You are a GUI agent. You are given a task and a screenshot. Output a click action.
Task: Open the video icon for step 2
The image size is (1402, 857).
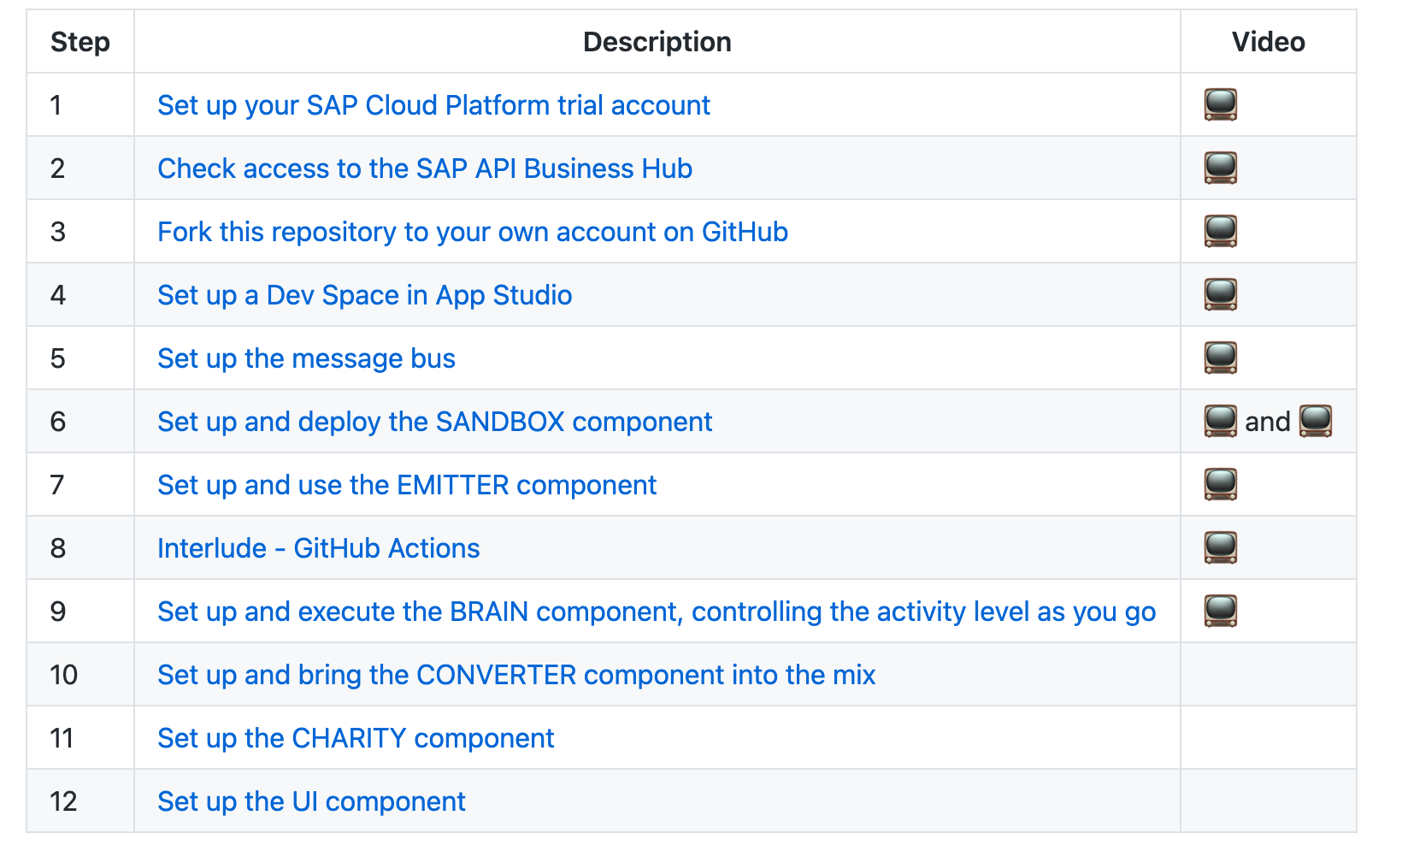(1220, 168)
